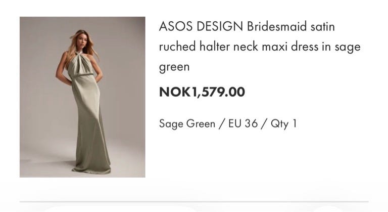
Task: Click the word "DESIGN" in the title
Action: click(x=220, y=26)
